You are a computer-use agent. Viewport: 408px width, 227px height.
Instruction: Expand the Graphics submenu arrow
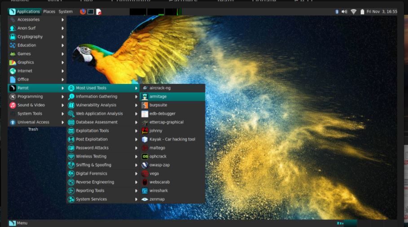click(x=63, y=62)
